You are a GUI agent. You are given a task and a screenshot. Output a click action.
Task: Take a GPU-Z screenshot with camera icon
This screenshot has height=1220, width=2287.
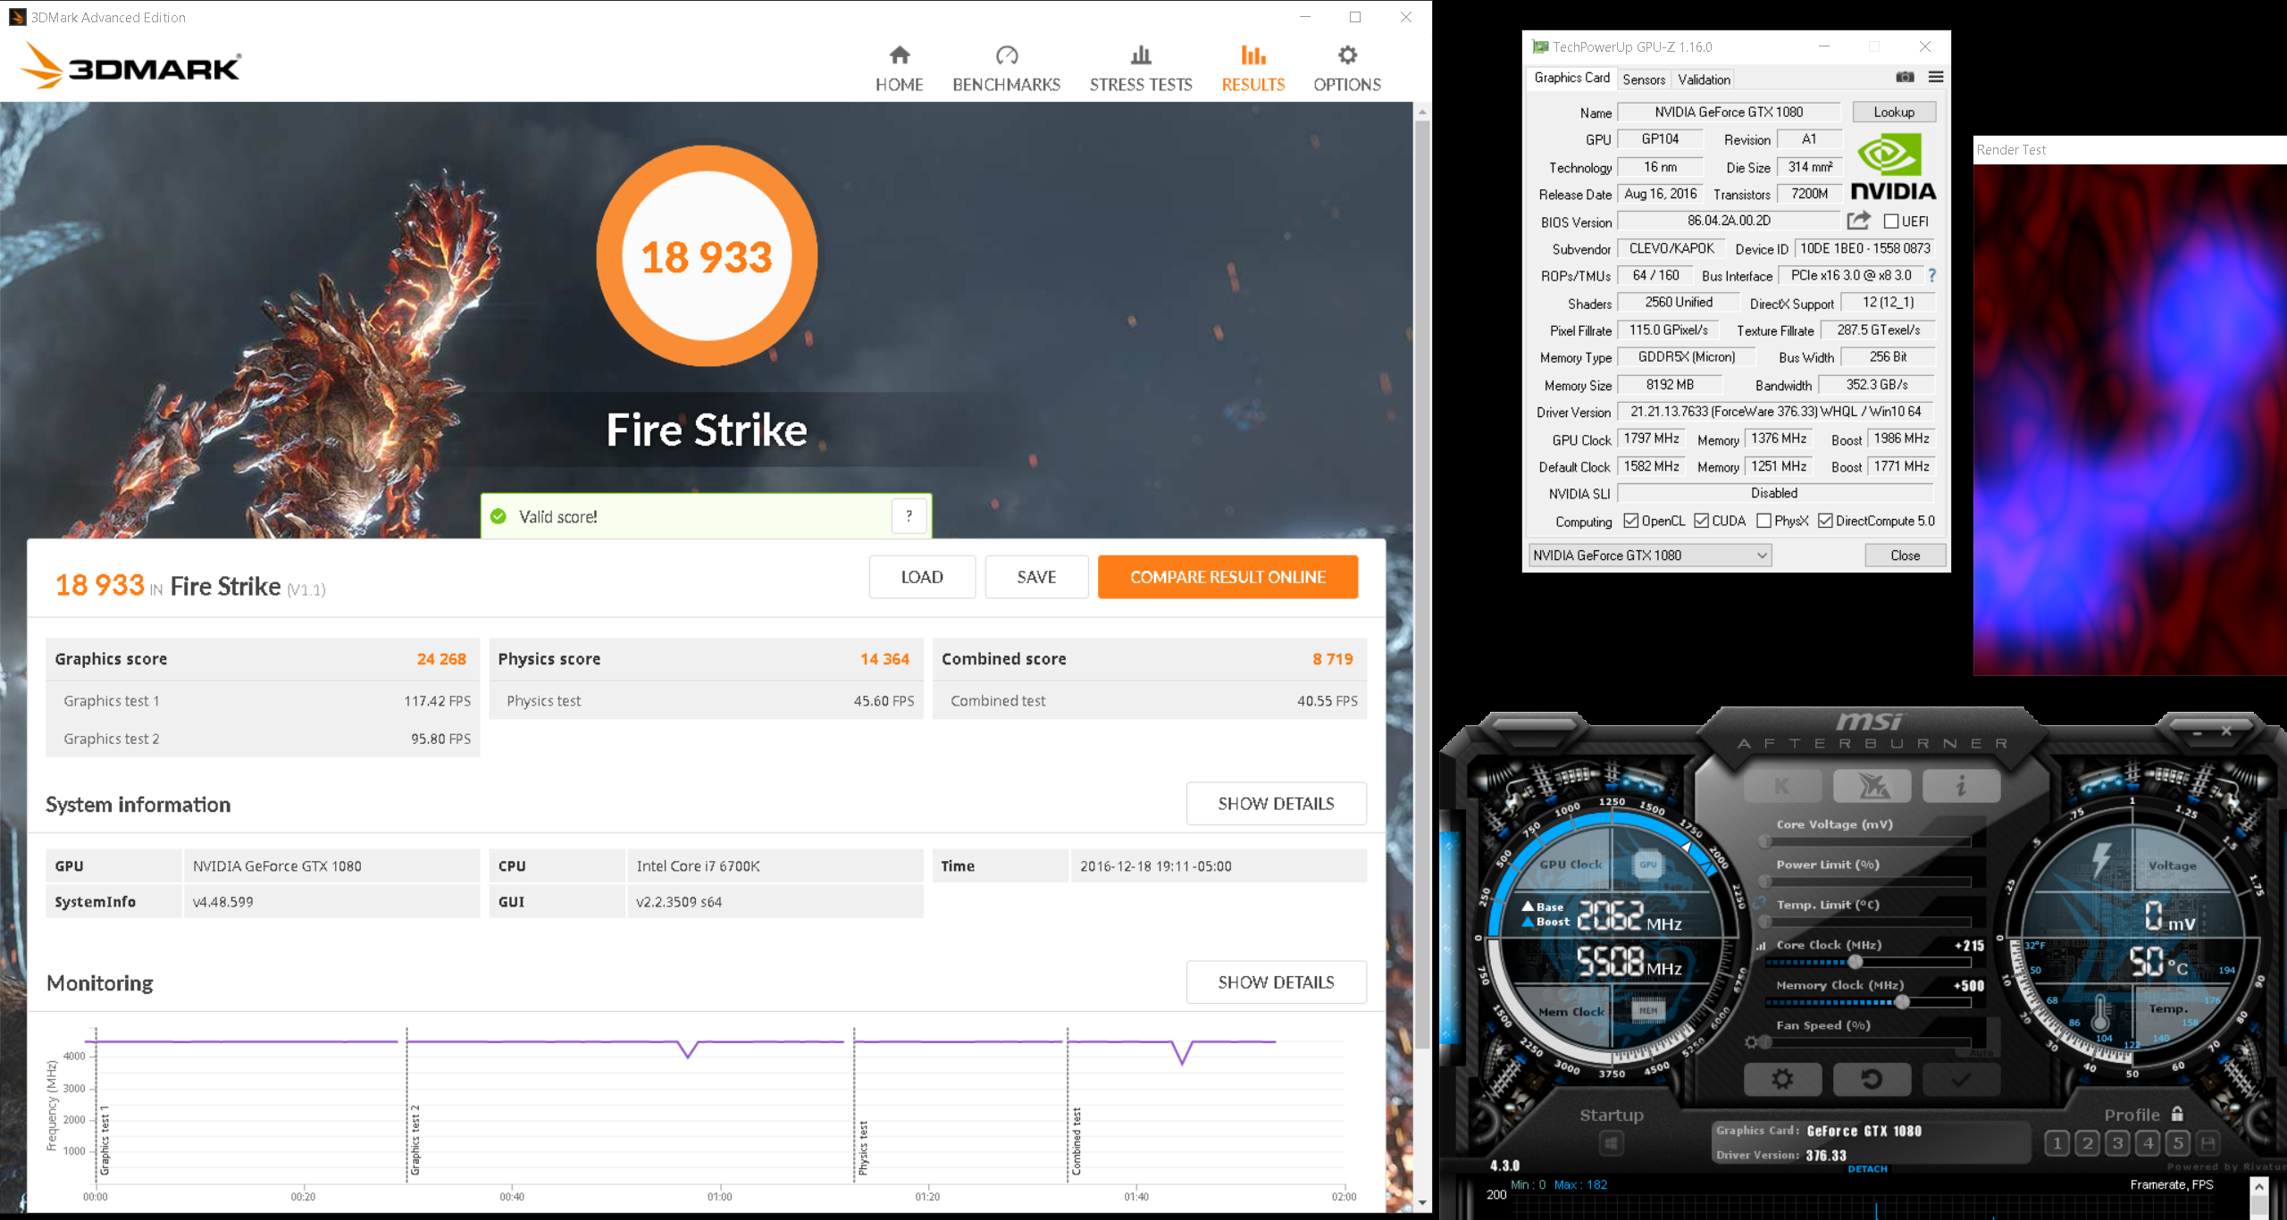(1905, 77)
